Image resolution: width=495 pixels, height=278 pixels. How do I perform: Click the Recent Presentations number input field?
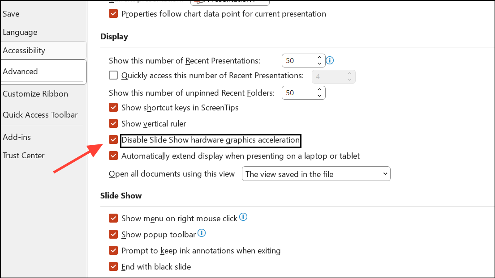pyautogui.click(x=298, y=60)
